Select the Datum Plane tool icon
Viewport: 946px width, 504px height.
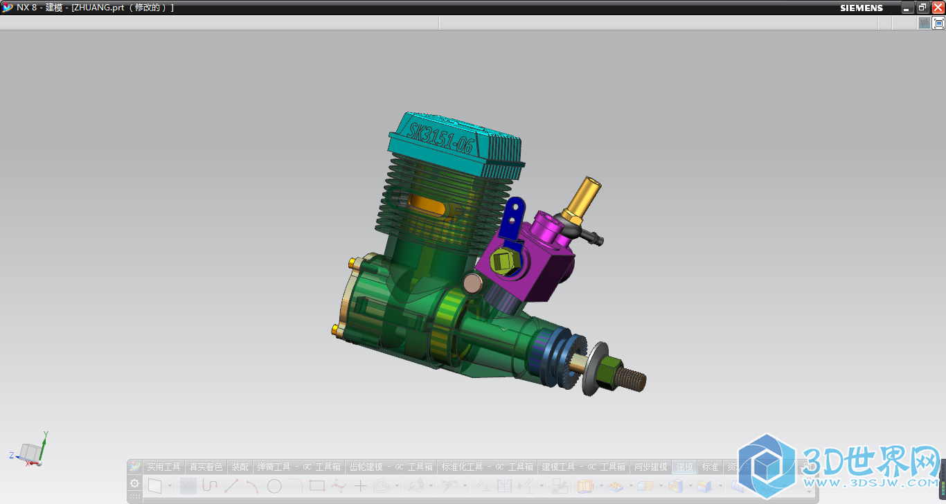click(x=560, y=485)
